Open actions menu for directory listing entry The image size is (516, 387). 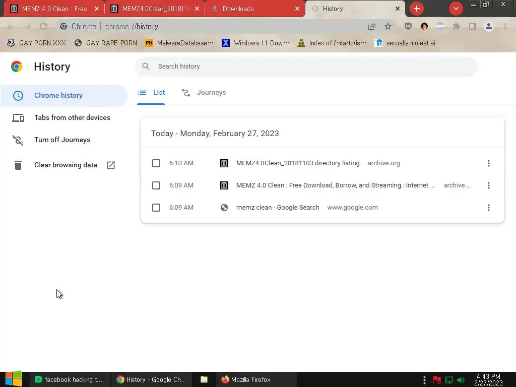pos(489,163)
